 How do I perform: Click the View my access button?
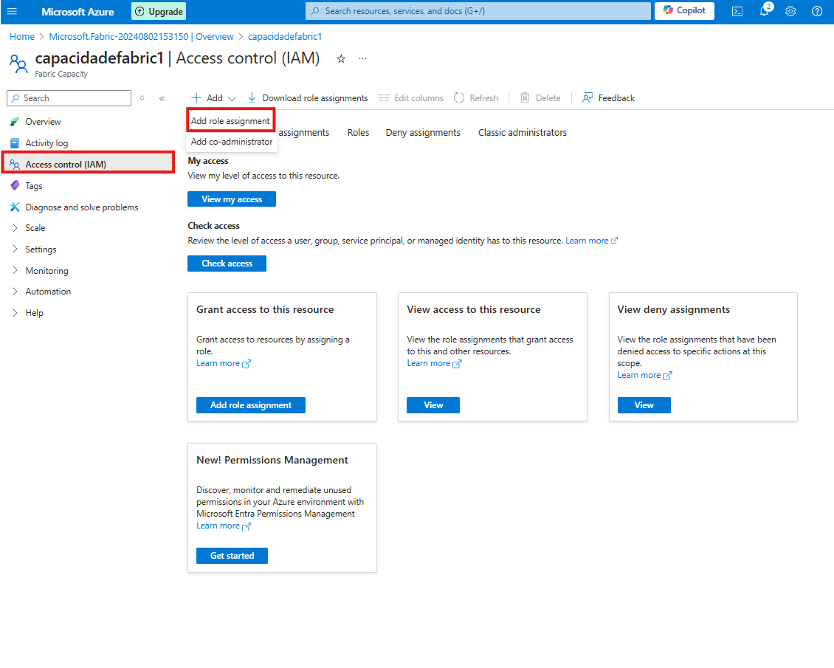[x=232, y=199]
